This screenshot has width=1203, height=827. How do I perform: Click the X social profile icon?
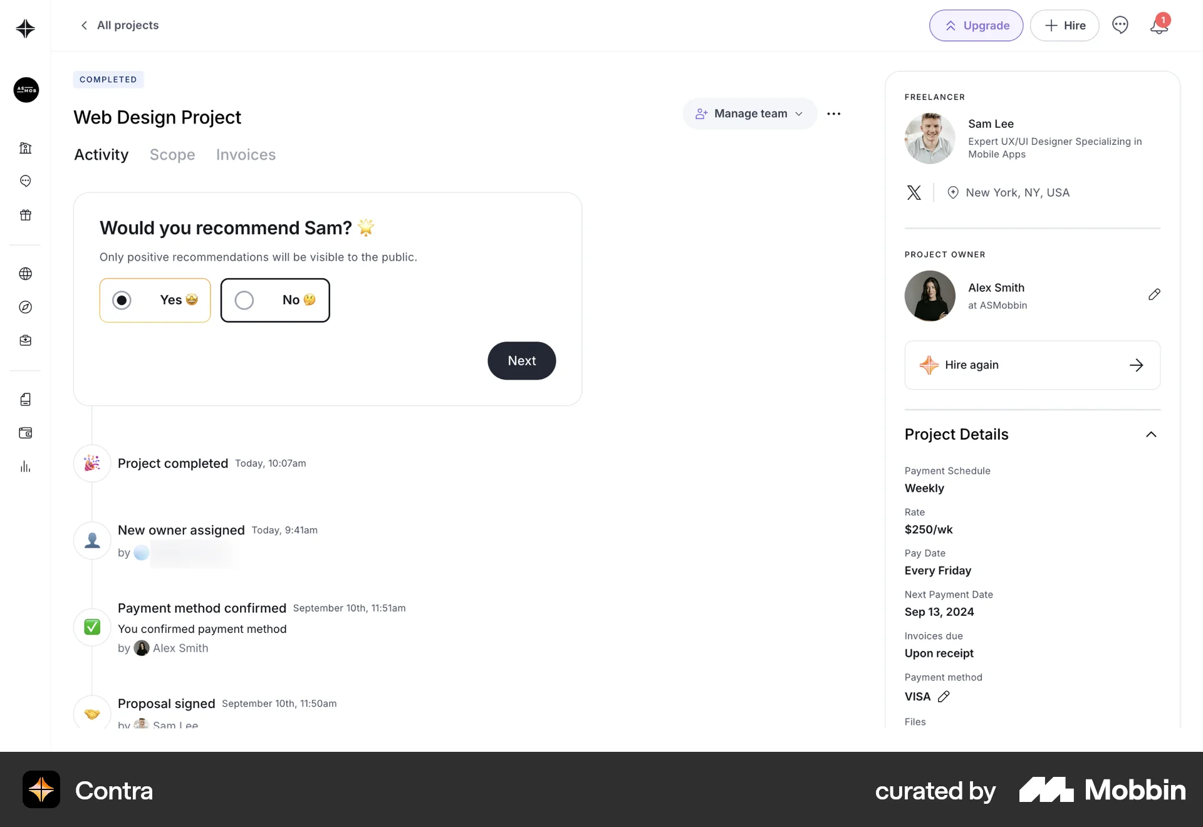pos(914,192)
